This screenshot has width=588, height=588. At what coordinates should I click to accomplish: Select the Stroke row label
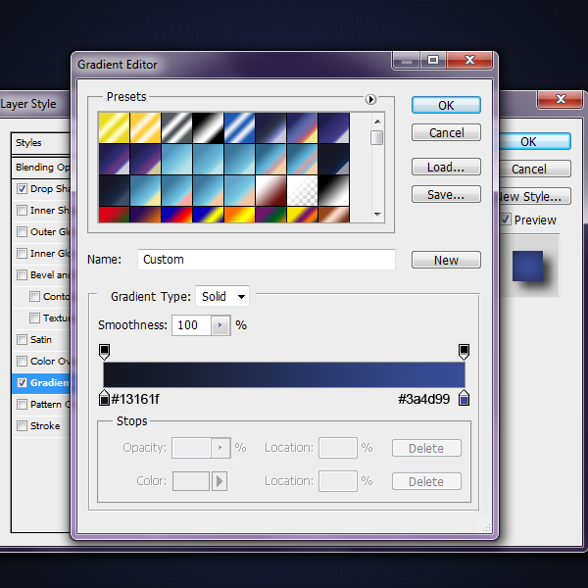click(45, 426)
